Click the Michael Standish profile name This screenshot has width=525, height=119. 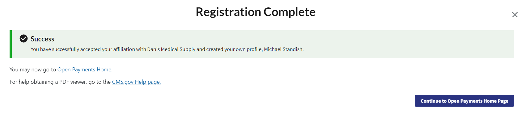click(x=284, y=49)
